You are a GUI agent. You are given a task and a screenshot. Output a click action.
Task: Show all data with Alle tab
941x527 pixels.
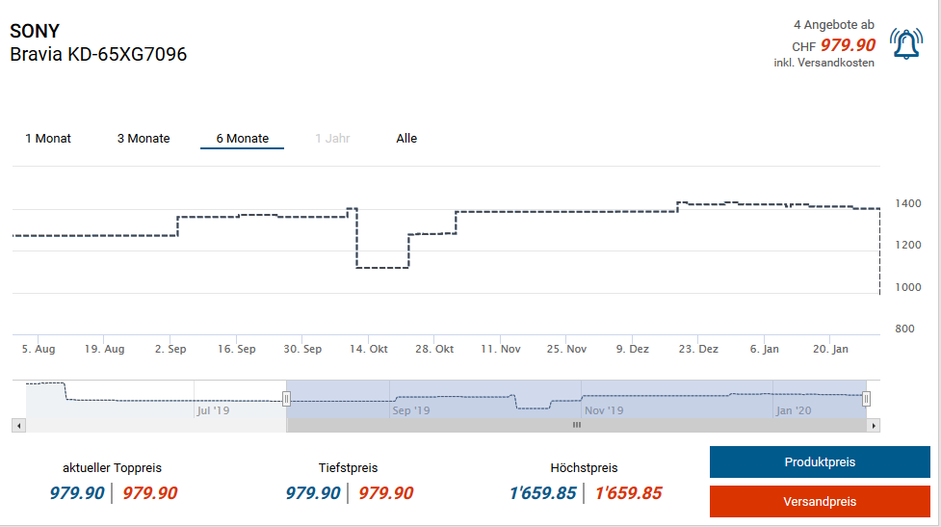click(x=406, y=139)
